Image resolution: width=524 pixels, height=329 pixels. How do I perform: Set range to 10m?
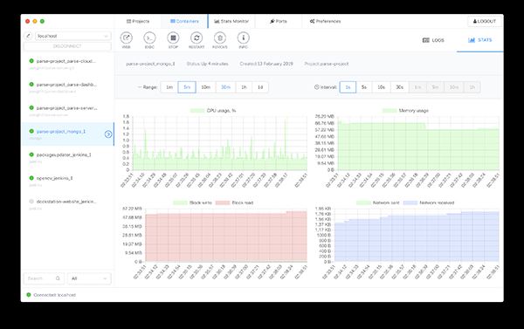point(205,87)
